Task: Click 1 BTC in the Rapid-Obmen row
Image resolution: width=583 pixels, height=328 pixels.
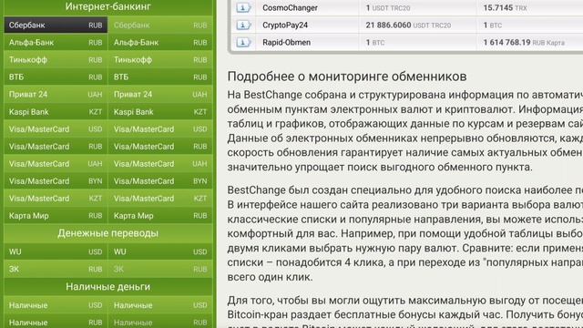Action: click(x=375, y=43)
